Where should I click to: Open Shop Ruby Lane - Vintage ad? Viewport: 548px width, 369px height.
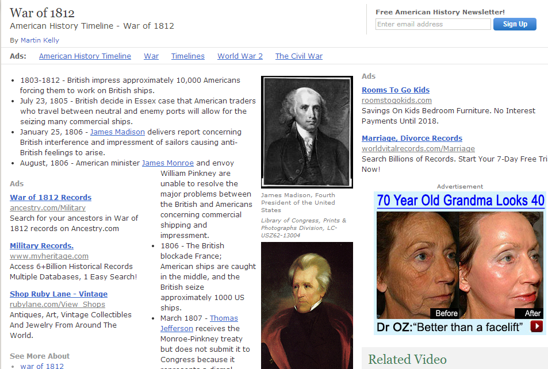(59, 294)
